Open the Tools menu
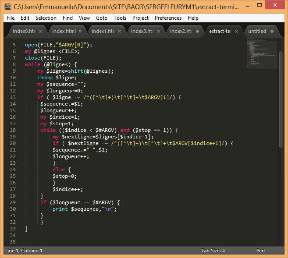Viewport: 288px width, 258px height. tap(120, 18)
